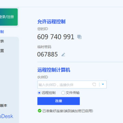Click the 伙伴ID label
The height and width of the screenshot is (123, 123).
click(x=43, y=77)
